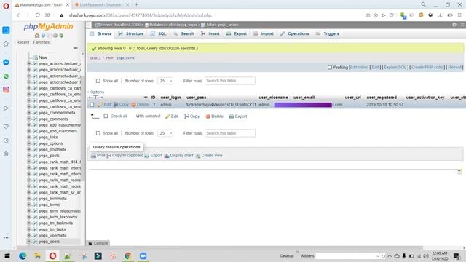The image size is (466, 262).
Task: Click Refresh link
Action: [x=454, y=68]
